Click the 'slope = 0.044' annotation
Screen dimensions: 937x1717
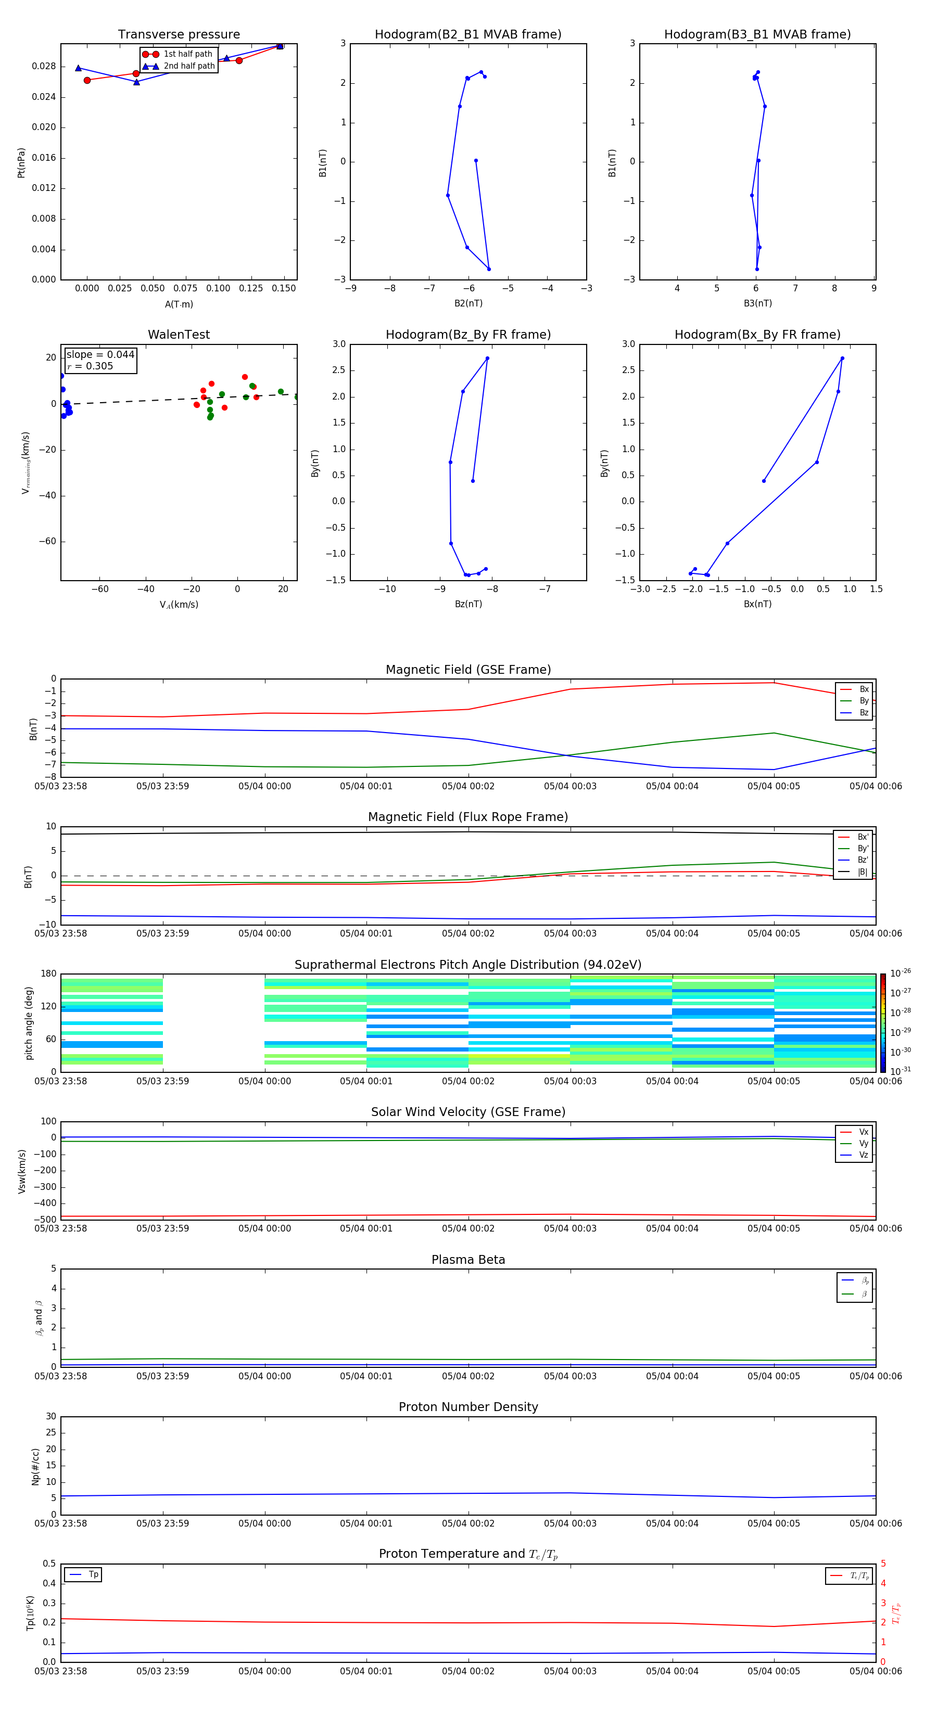click(100, 355)
